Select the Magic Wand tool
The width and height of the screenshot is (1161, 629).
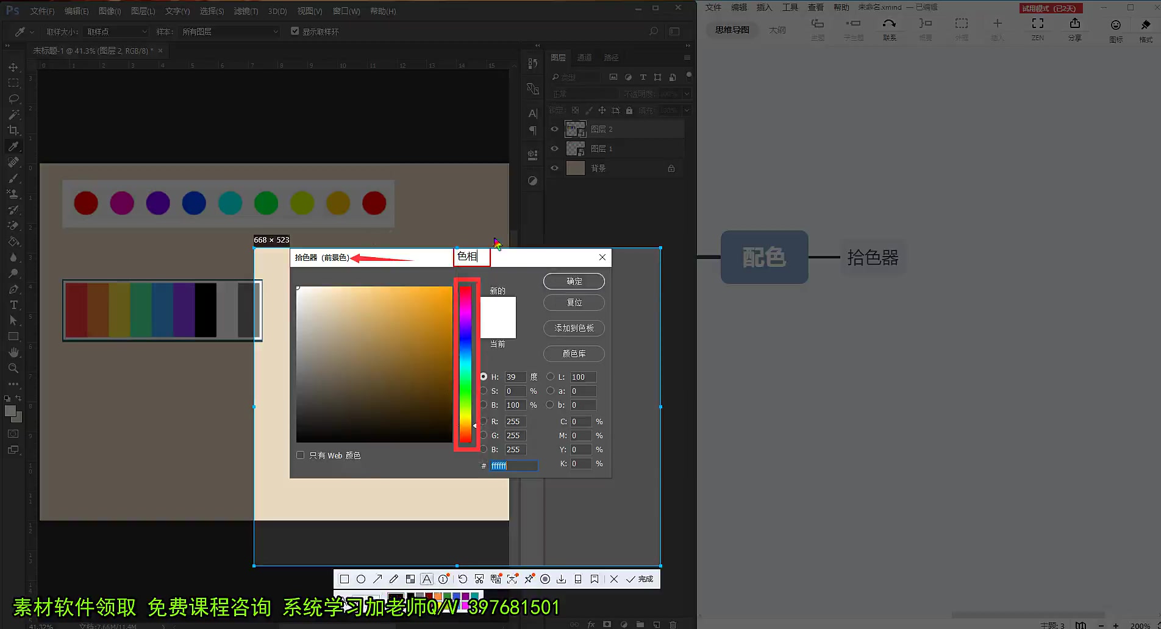[13, 115]
